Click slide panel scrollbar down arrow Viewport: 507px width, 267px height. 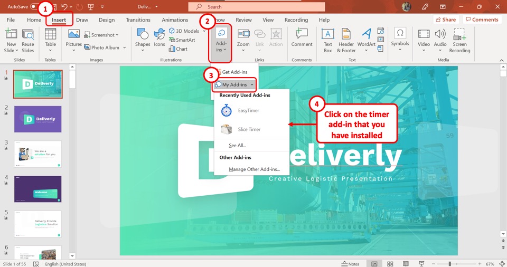72,256
